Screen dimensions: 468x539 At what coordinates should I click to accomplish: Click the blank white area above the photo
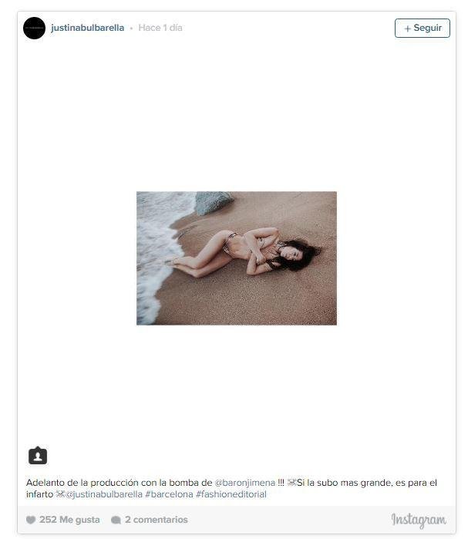point(237,115)
